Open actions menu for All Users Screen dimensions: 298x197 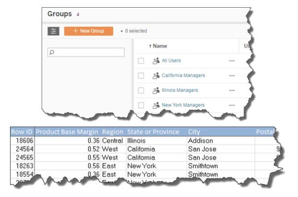click(232, 61)
